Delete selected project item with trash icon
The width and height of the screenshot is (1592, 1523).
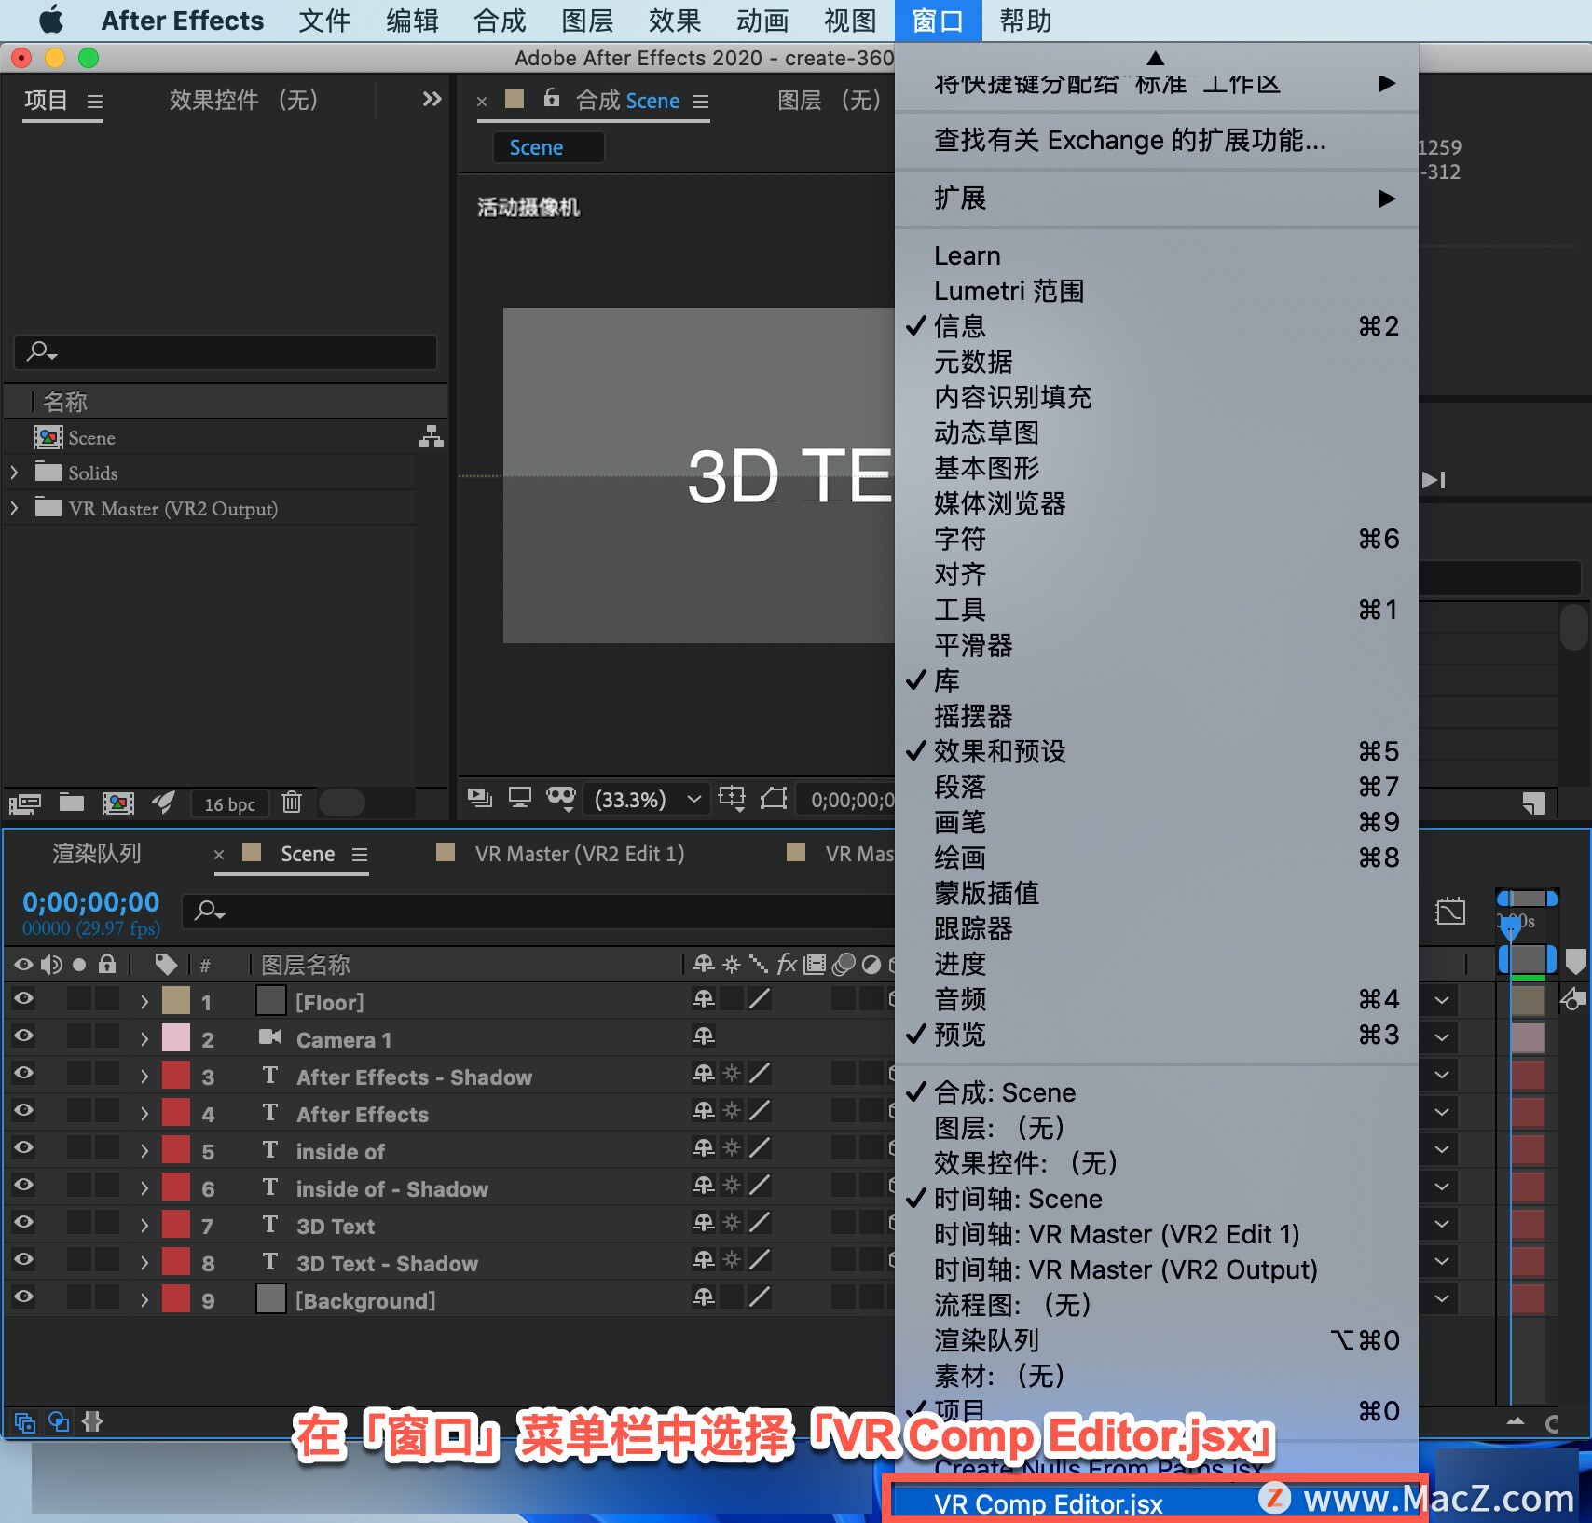[x=292, y=802]
